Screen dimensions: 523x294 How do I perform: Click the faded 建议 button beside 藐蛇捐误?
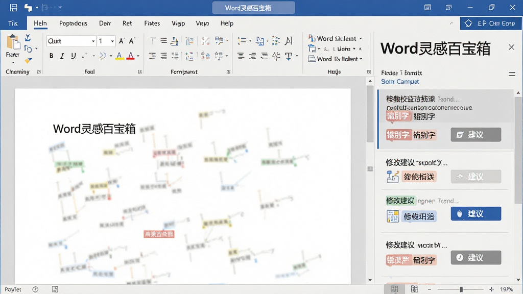[476, 177]
